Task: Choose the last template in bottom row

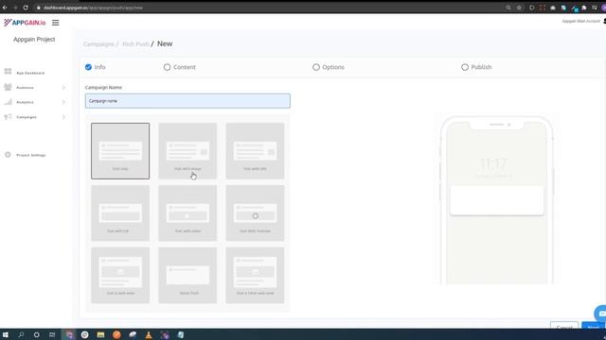Action: (255, 275)
